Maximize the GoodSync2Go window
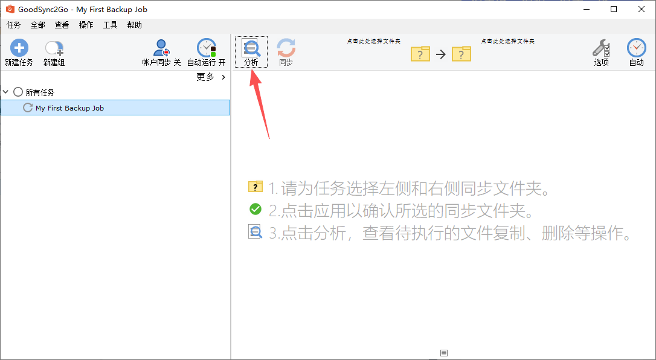This screenshot has width=656, height=360. pyautogui.click(x=614, y=9)
